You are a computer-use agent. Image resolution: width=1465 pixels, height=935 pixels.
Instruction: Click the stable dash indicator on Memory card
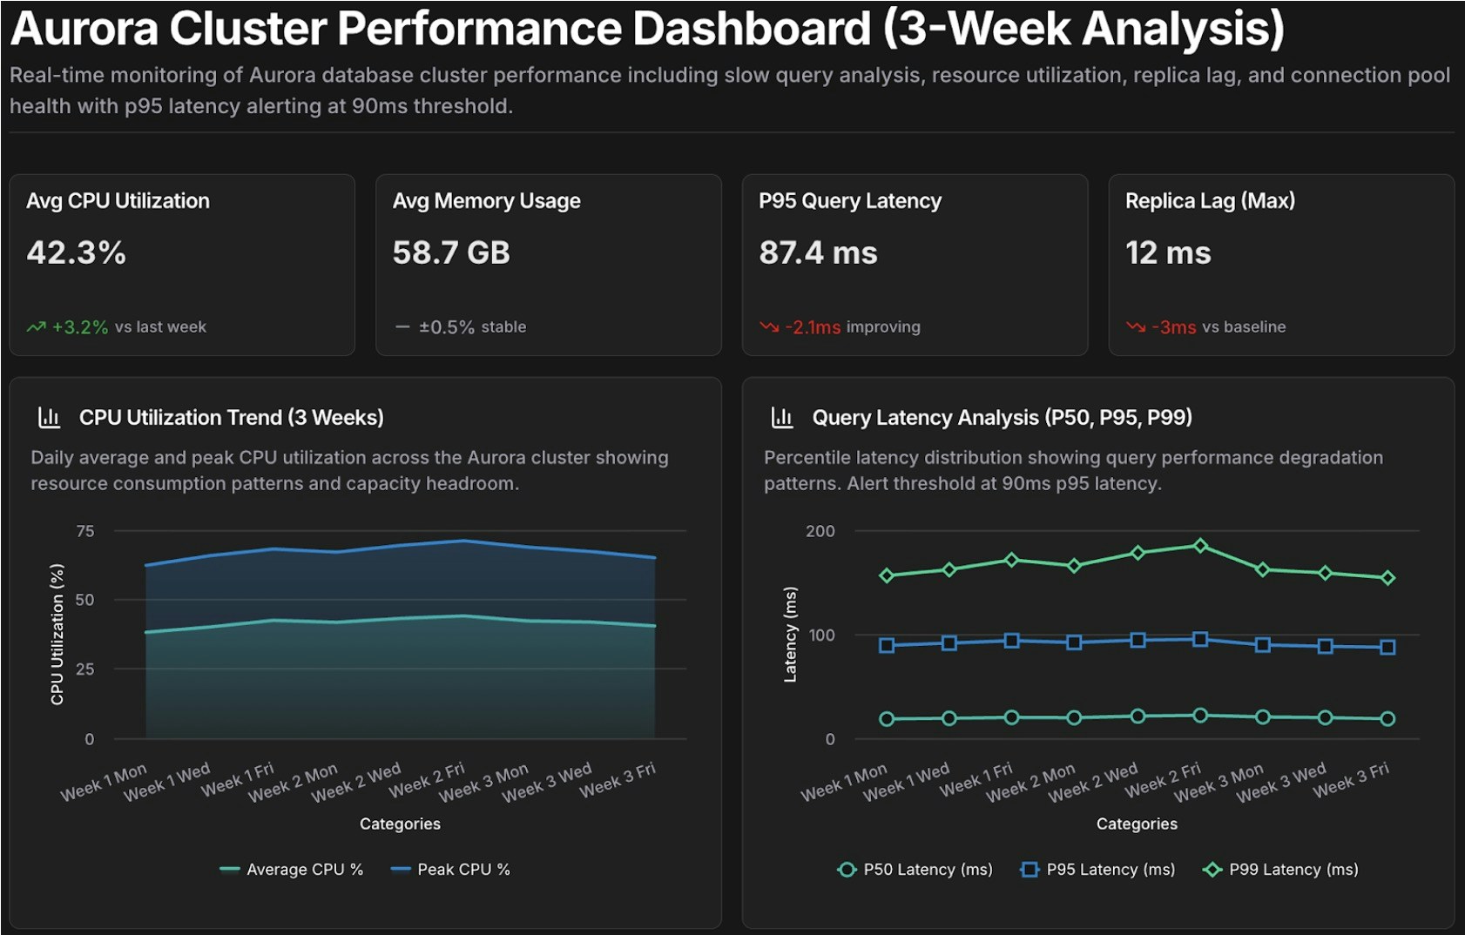click(403, 326)
